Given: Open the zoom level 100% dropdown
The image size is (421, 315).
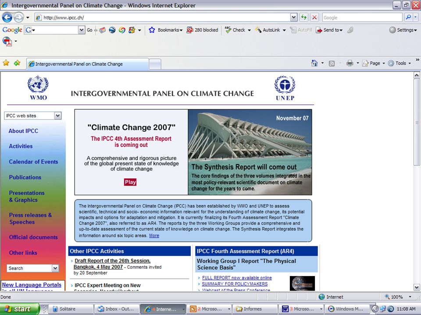Looking at the screenshot, I should [410, 297].
